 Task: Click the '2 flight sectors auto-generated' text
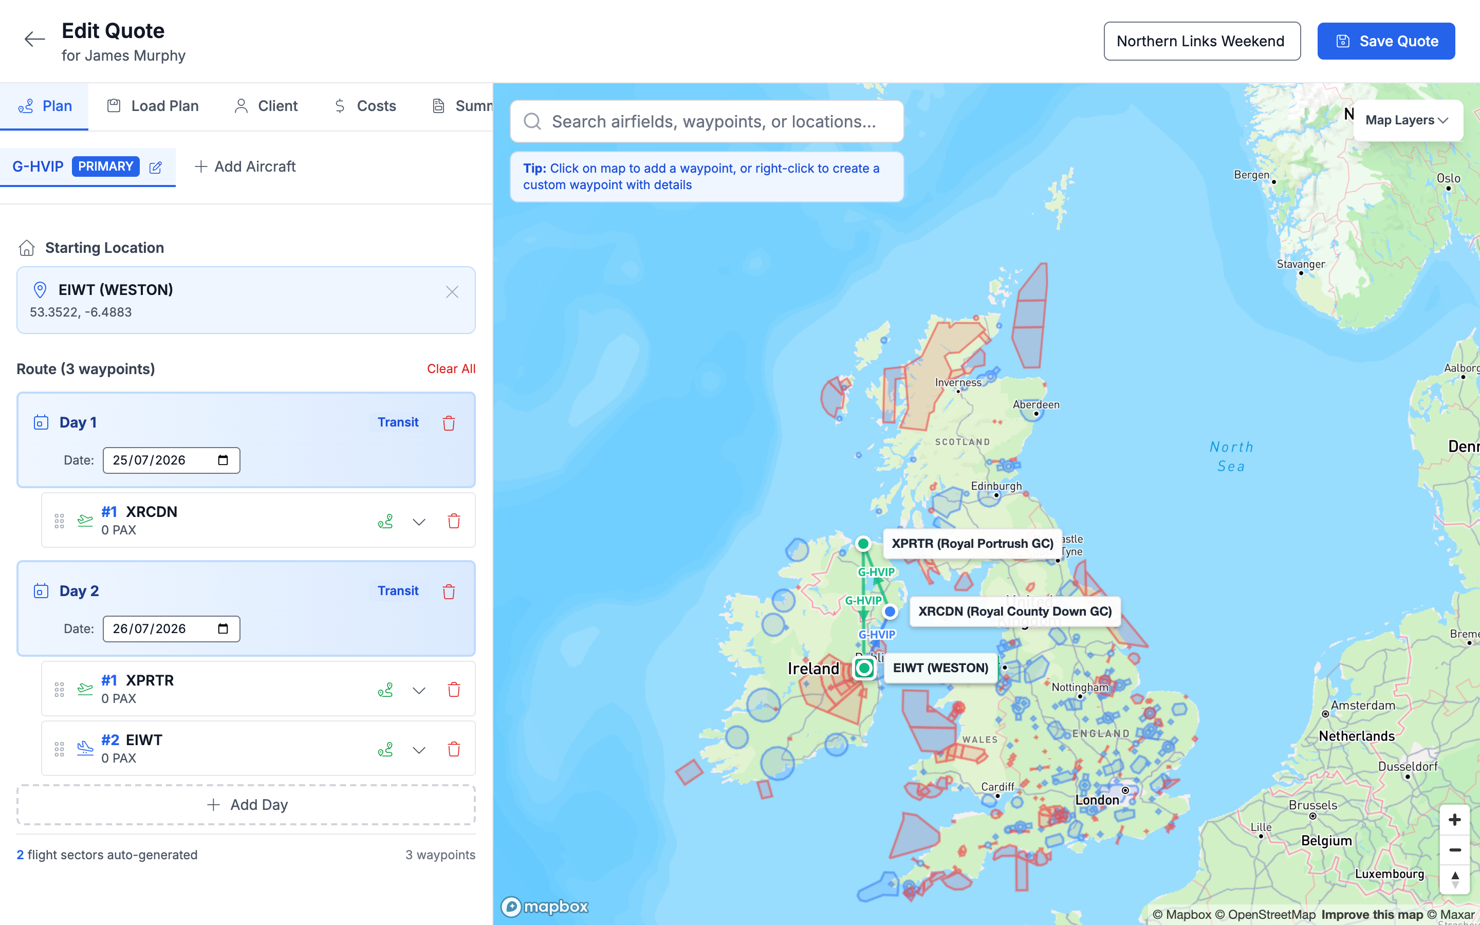(x=107, y=855)
